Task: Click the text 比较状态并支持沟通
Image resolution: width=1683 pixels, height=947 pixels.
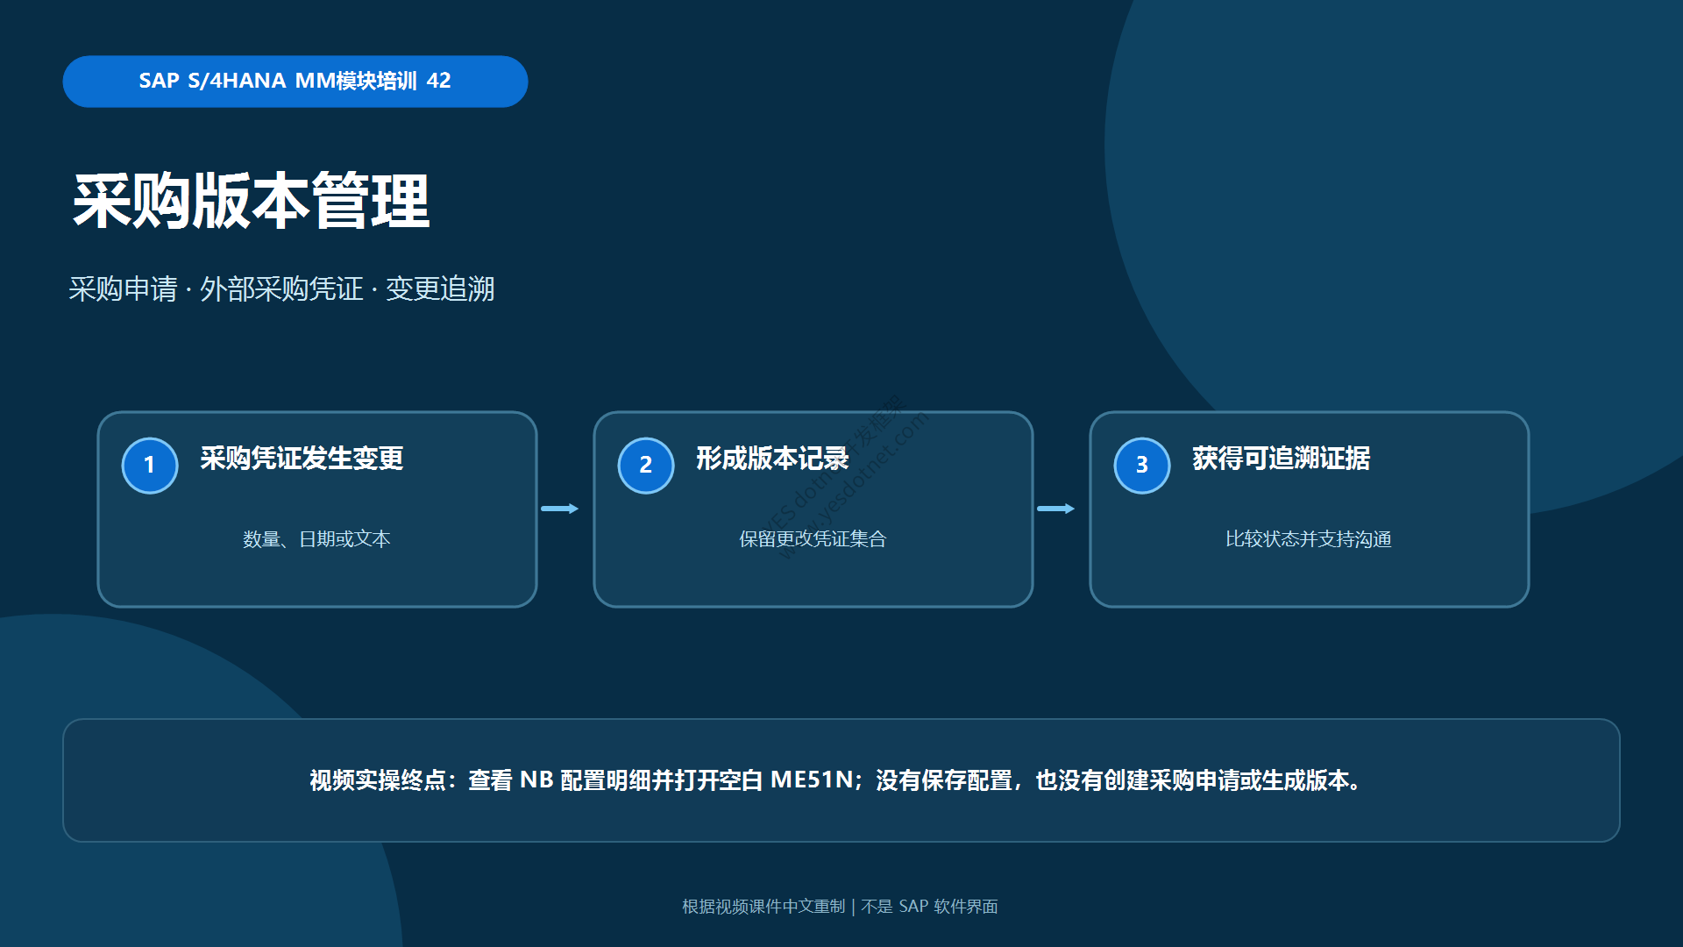Action: [1309, 538]
